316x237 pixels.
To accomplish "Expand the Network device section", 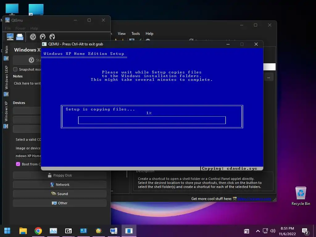I will (x=60, y=185).
